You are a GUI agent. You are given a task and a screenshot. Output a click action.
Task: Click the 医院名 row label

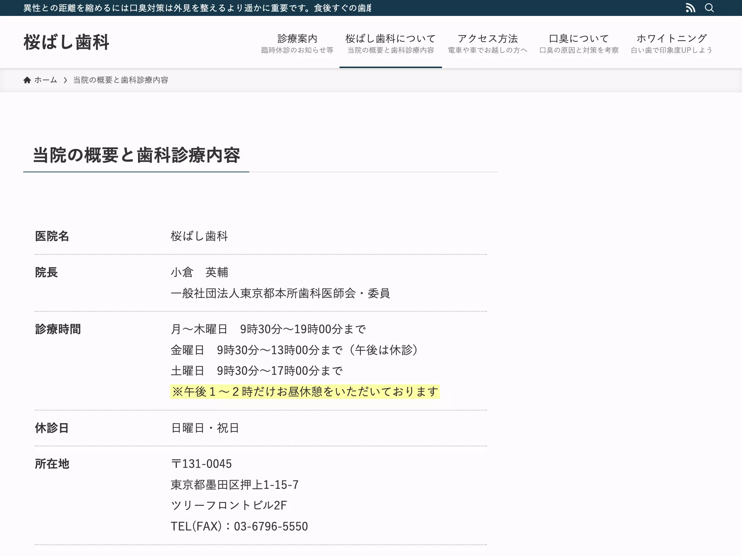coord(52,236)
